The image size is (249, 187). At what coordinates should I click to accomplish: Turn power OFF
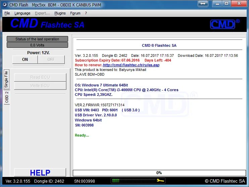pyautogui.click(x=51, y=60)
